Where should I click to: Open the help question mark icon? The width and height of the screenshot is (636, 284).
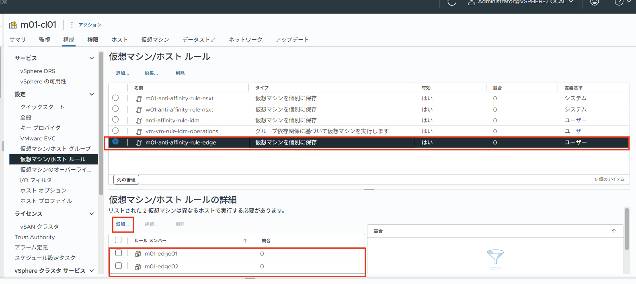click(619, 2)
